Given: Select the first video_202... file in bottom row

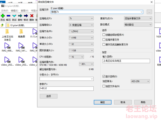Looking at the screenshot, I should click(x=7, y=61).
